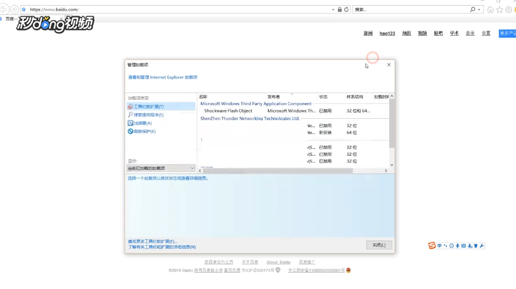The height and width of the screenshot is (289, 516).
Task: Open the 使用百度前必读 footer link
Action: coord(208,270)
